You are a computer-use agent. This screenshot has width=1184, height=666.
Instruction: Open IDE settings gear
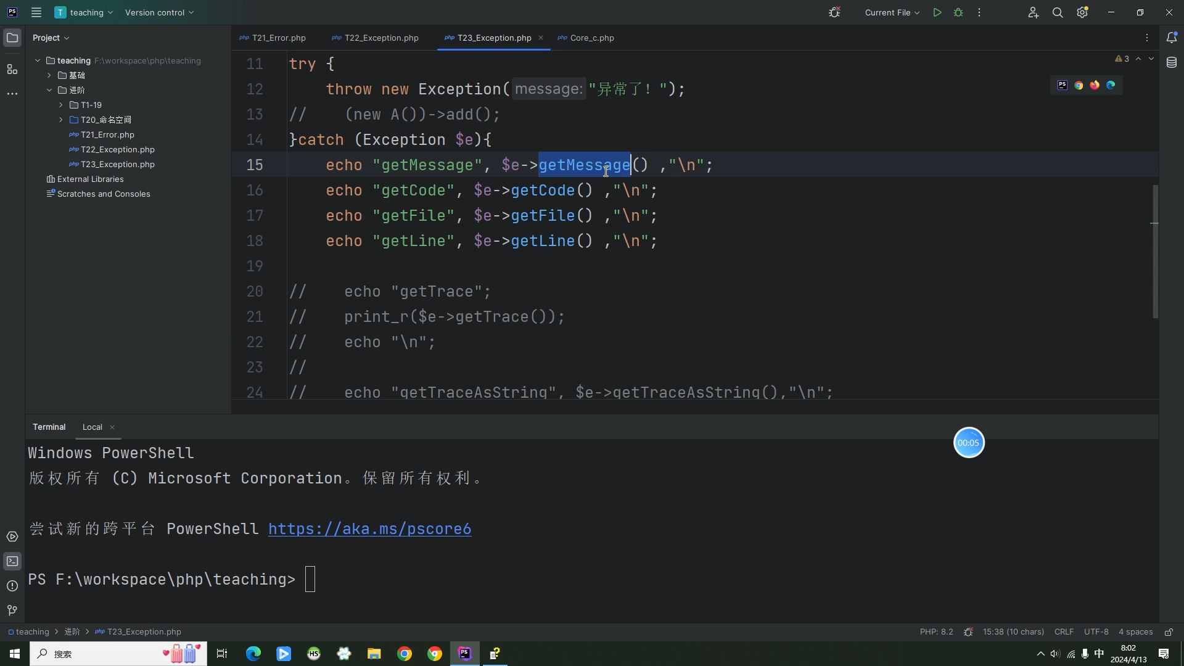(1082, 12)
